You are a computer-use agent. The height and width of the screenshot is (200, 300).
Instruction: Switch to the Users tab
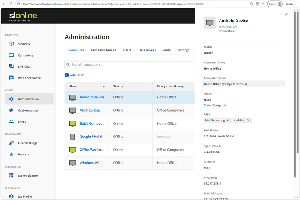point(127,50)
